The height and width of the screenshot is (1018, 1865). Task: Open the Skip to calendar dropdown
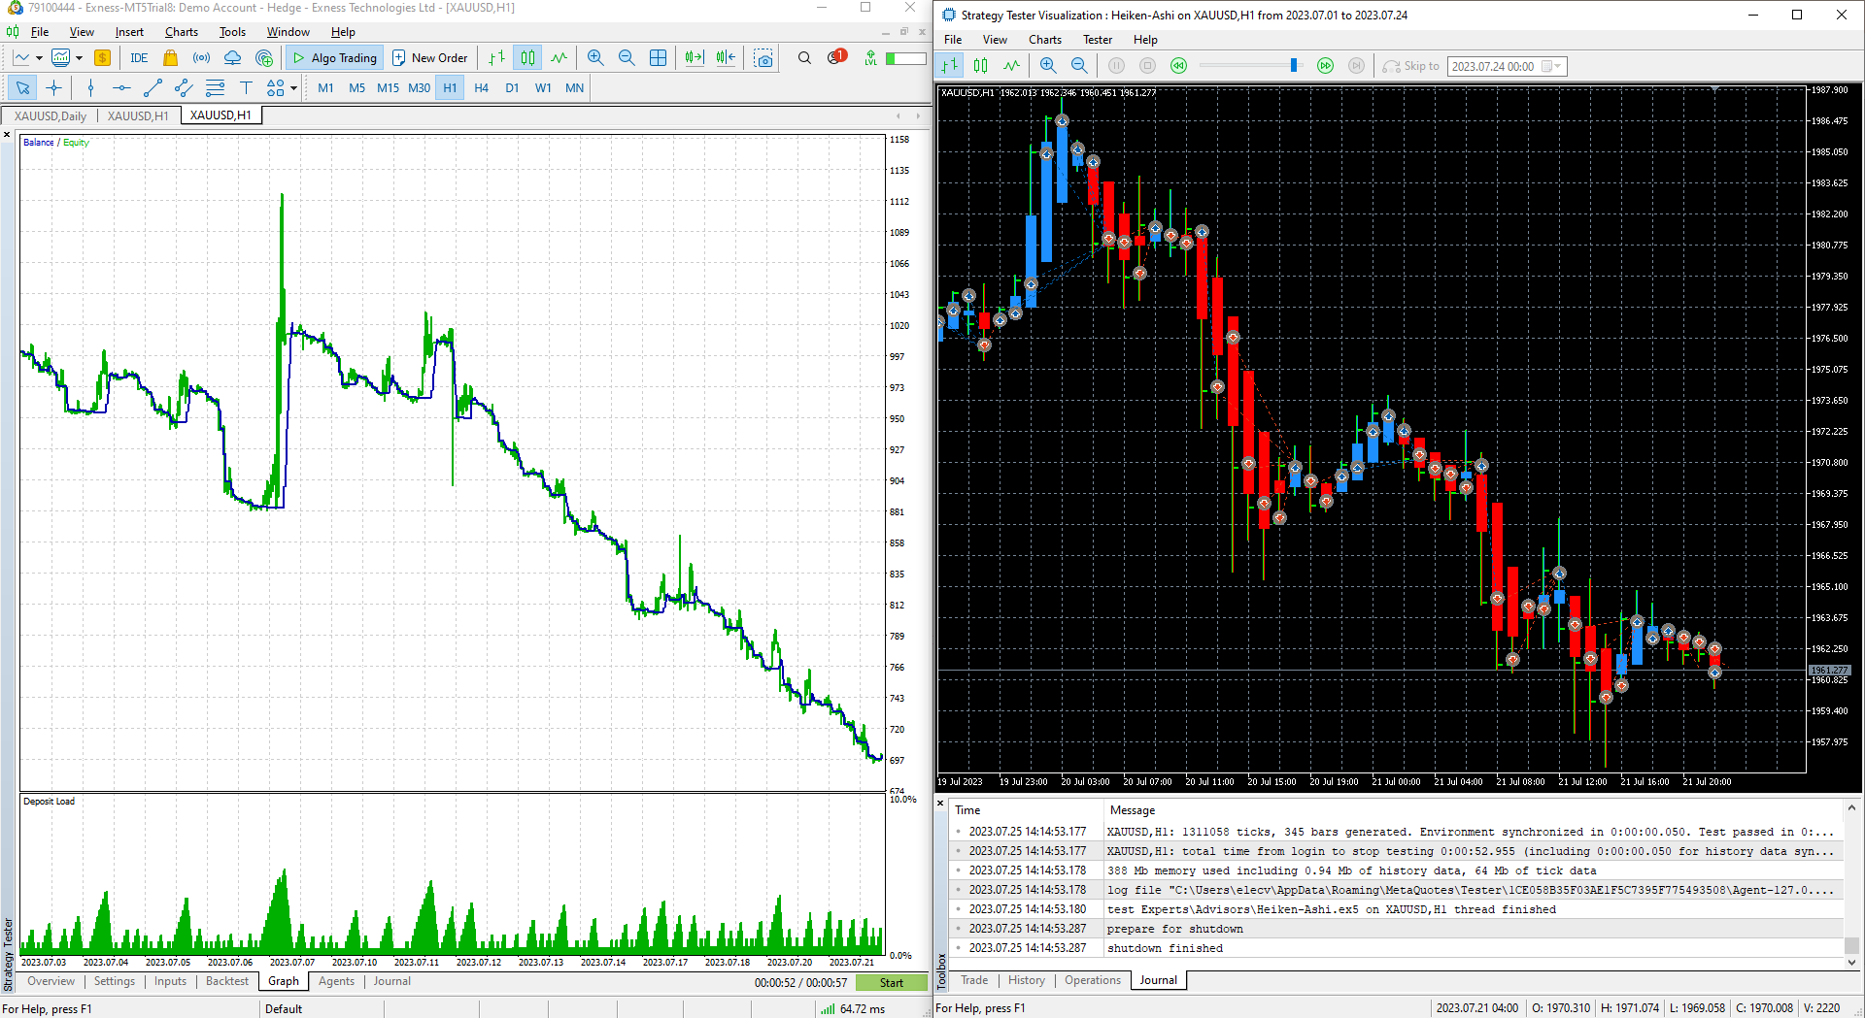pos(1553,66)
